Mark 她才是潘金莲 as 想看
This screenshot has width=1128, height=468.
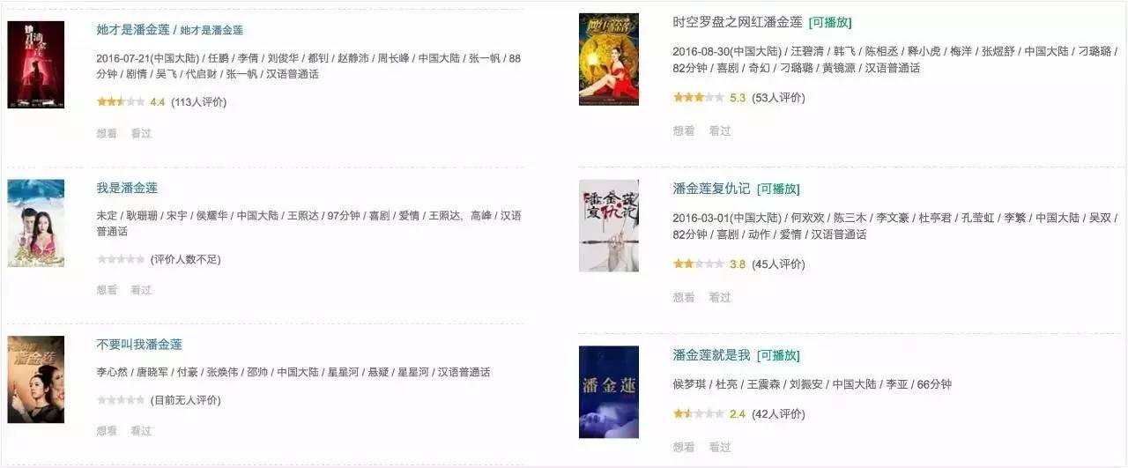tap(107, 133)
